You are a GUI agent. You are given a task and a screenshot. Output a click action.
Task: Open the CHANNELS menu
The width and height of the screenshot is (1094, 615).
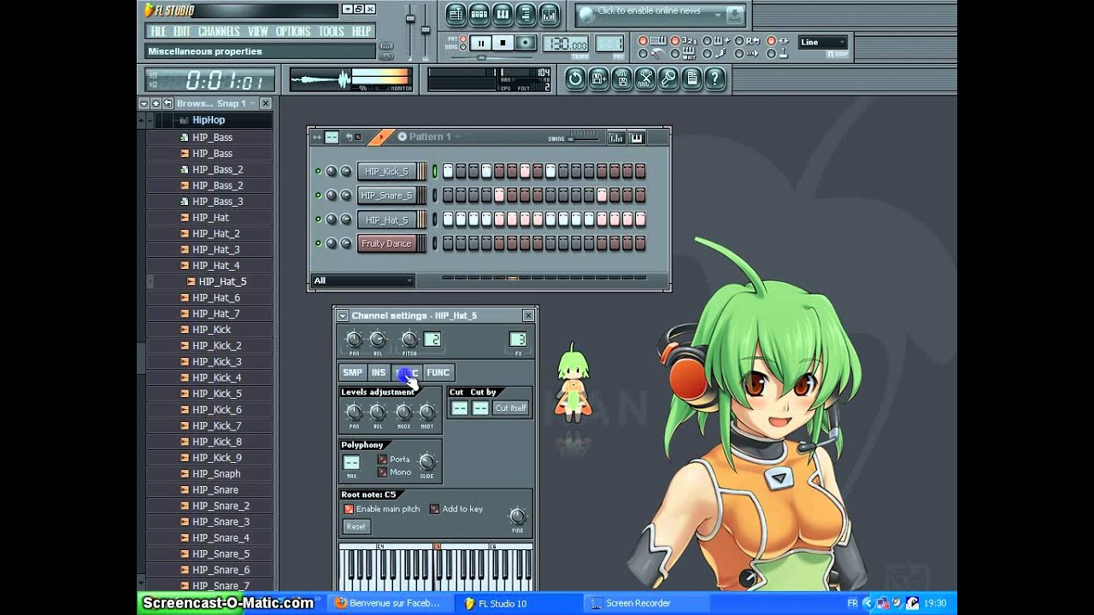pyautogui.click(x=219, y=32)
